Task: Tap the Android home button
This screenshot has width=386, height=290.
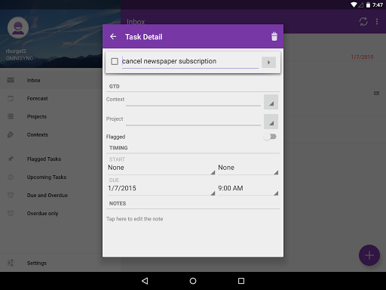Action: click(193, 281)
